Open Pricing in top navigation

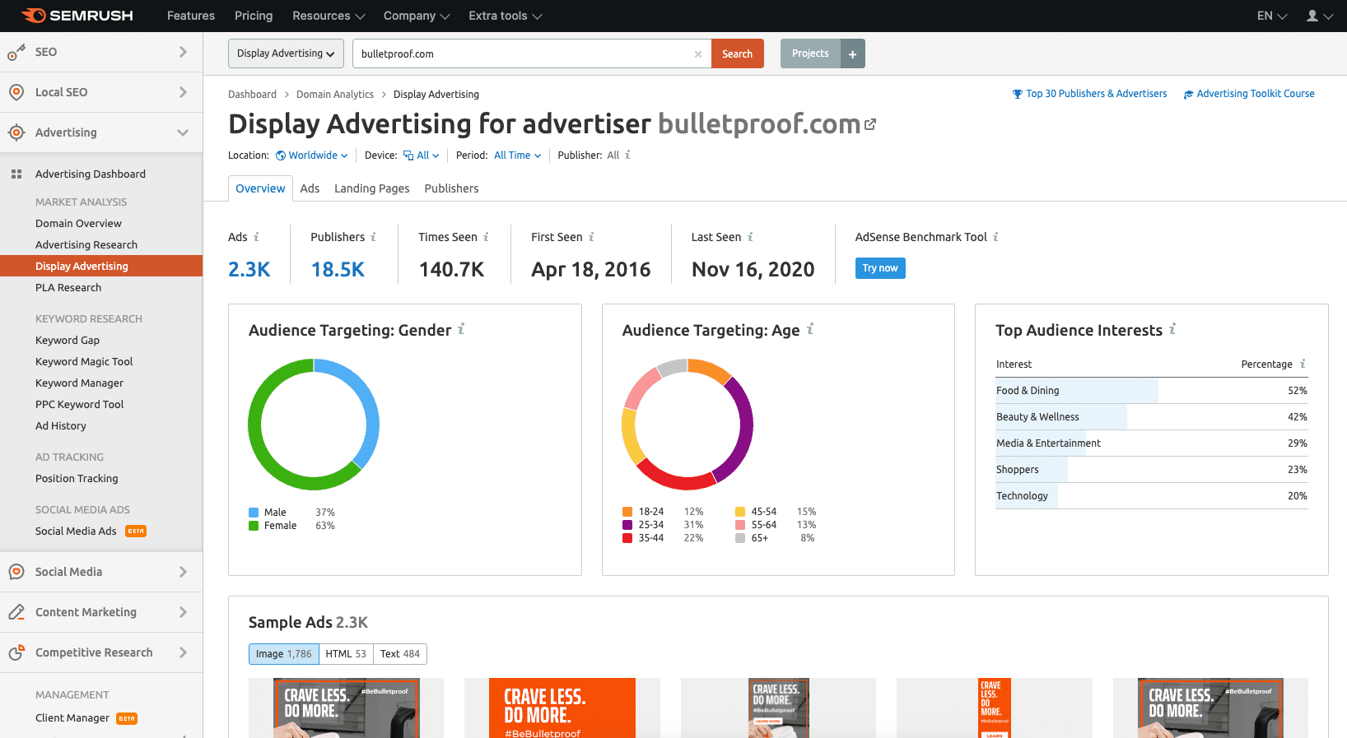(254, 16)
